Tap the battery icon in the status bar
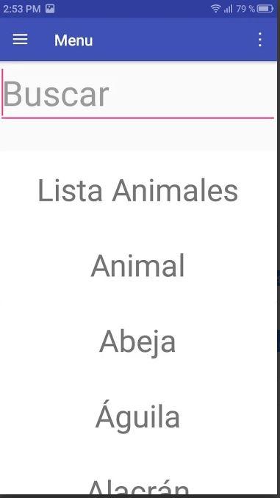 265,9
